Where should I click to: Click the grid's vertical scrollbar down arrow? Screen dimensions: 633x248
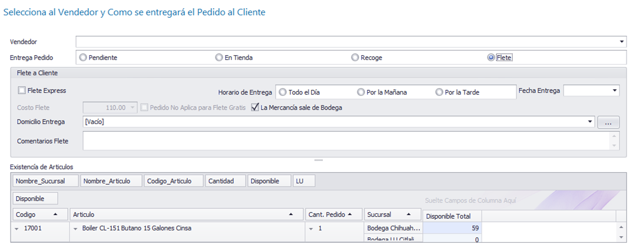pos(622,239)
